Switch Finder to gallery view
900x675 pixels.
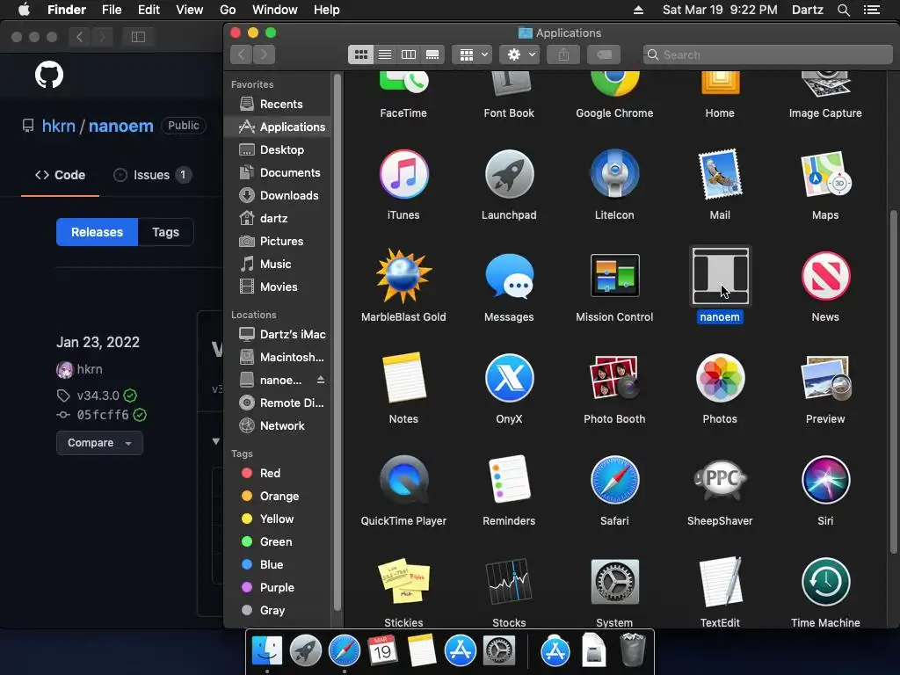pyautogui.click(x=432, y=54)
